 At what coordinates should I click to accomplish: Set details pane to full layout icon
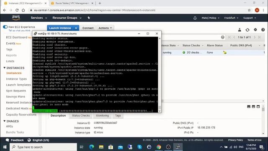coord(258,107)
